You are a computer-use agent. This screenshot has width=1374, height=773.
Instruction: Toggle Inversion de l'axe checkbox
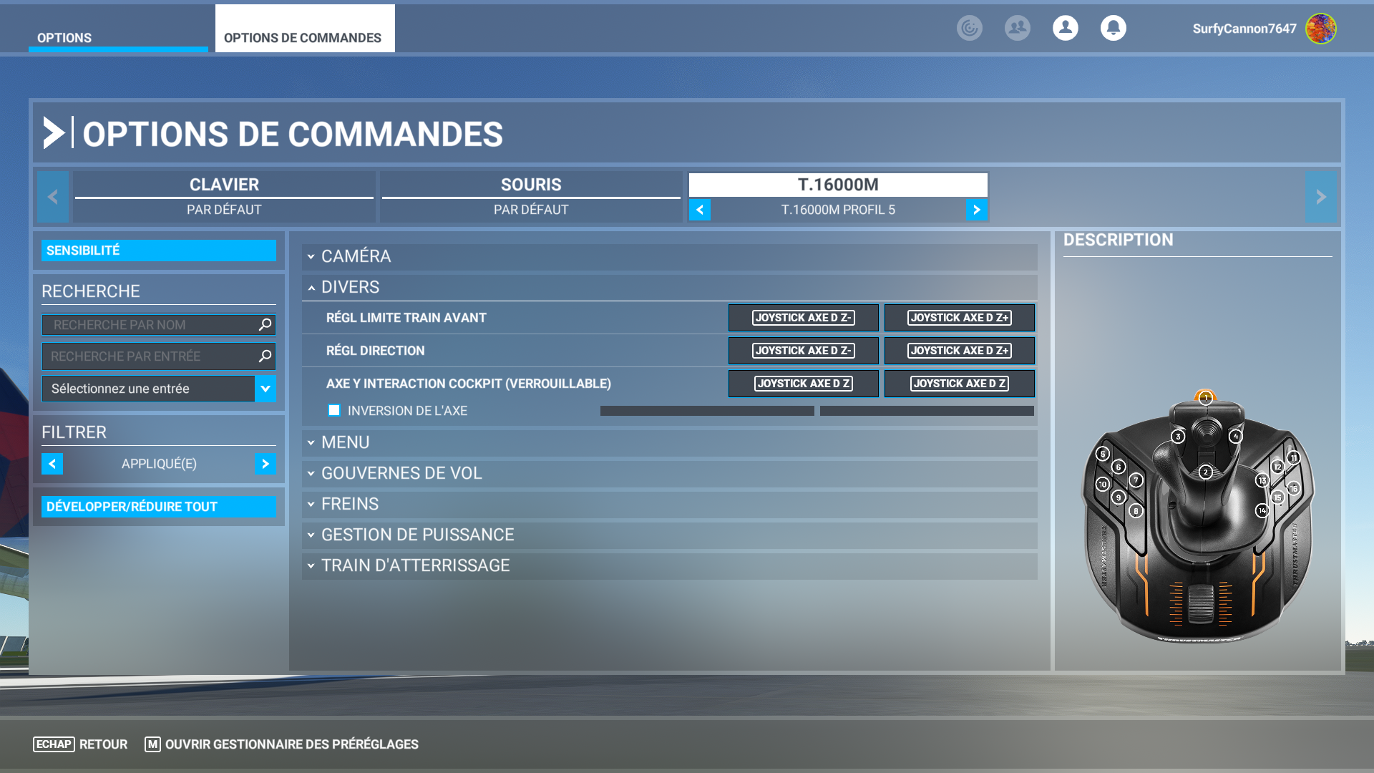pos(334,410)
